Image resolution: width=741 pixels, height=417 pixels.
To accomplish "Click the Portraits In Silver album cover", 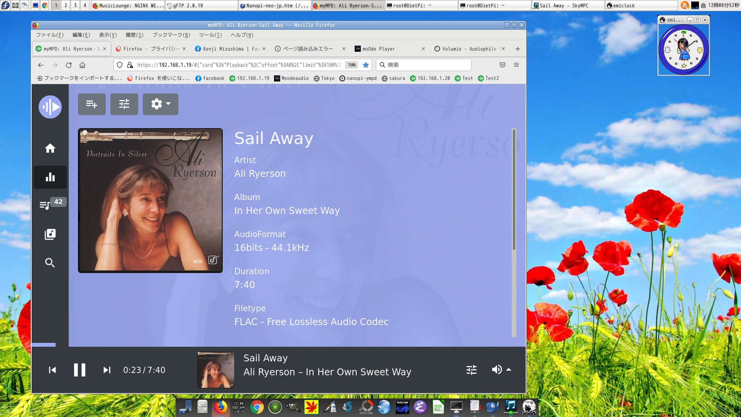I will point(150,200).
